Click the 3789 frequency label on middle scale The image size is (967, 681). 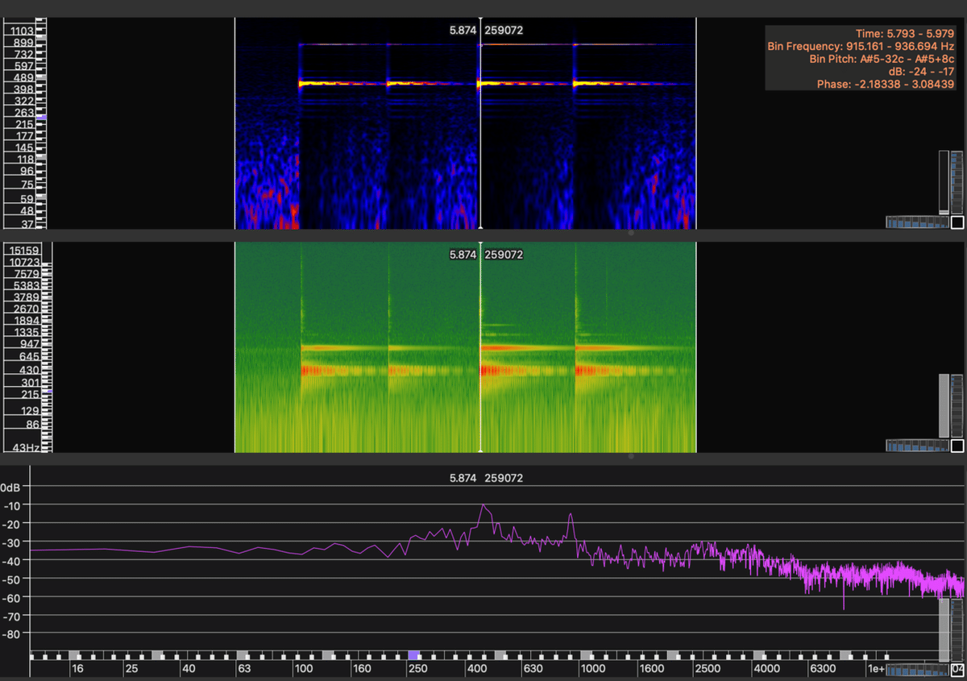click(27, 297)
